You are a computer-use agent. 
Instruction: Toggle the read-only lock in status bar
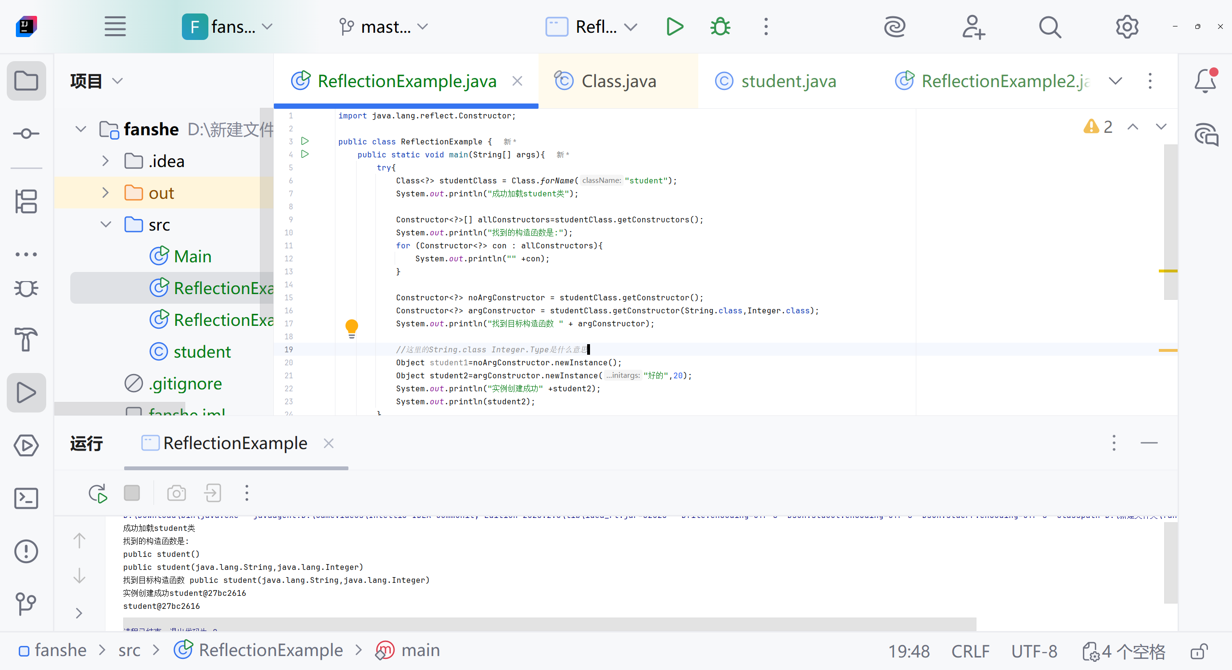tap(1199, 651)
